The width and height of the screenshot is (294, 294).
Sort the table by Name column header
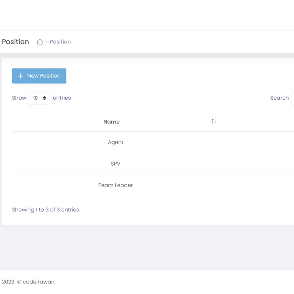pyautogui.click(x=111, y=121)
